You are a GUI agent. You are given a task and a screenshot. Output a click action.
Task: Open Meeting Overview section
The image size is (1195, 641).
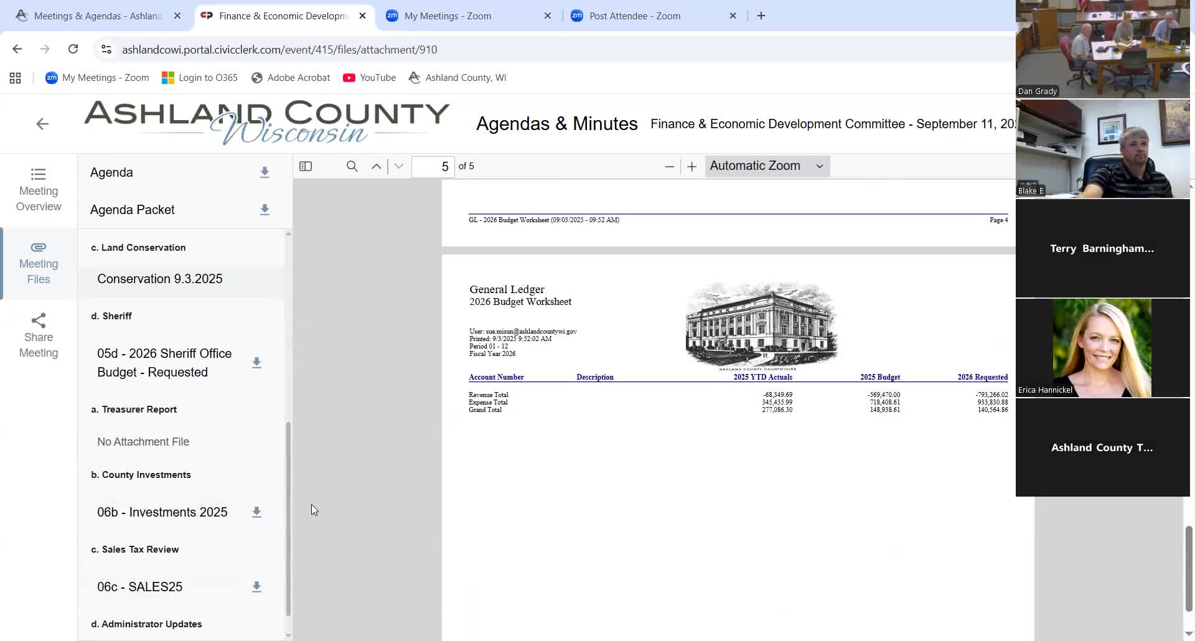pyautogui.click(x=39, y=190)
